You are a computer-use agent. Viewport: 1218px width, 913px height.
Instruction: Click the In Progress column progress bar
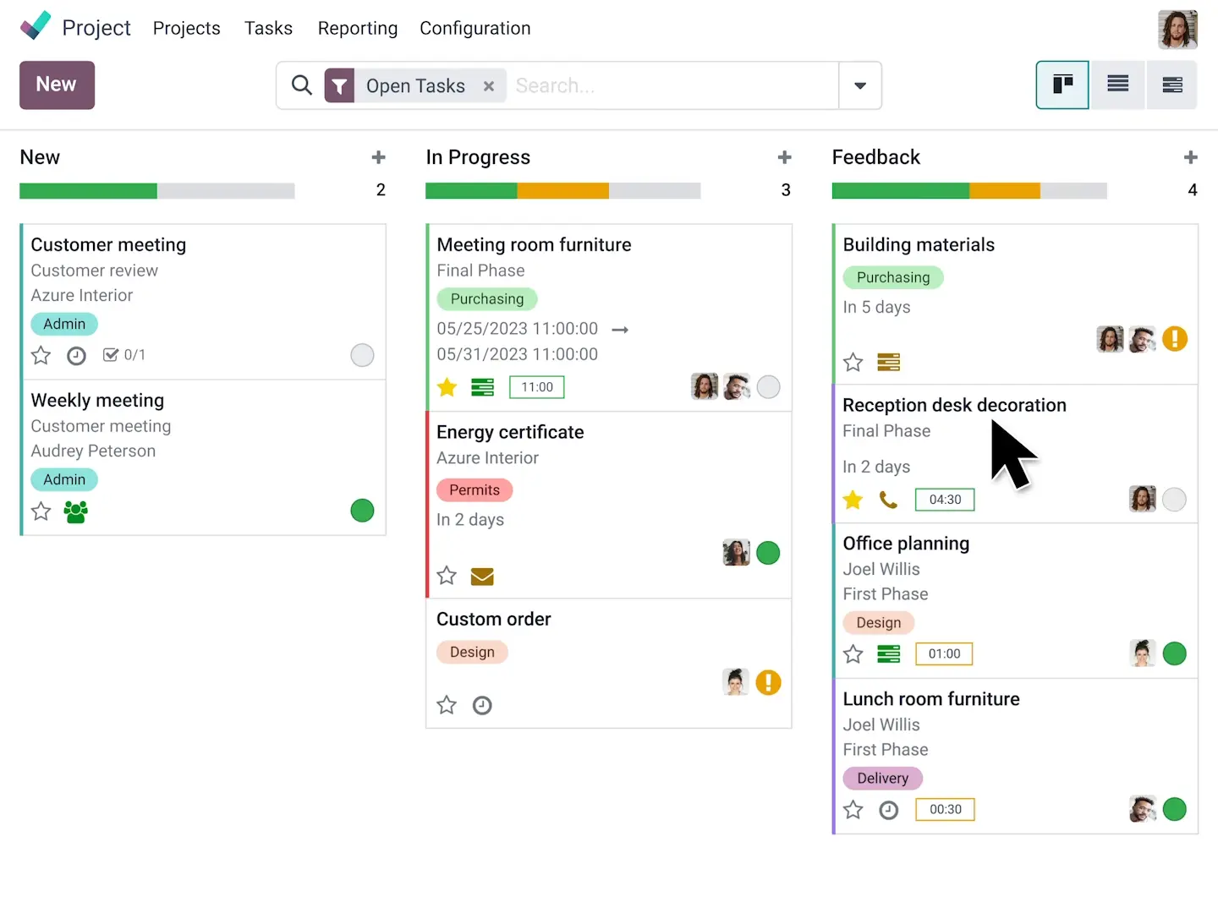562,190
